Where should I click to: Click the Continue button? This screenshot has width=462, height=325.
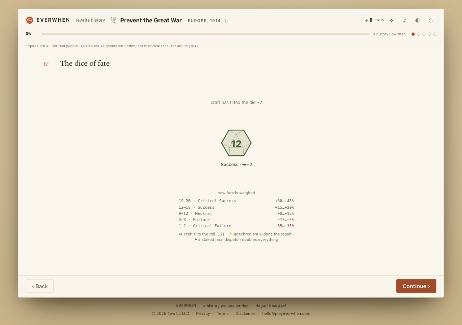tap(416, 286)
